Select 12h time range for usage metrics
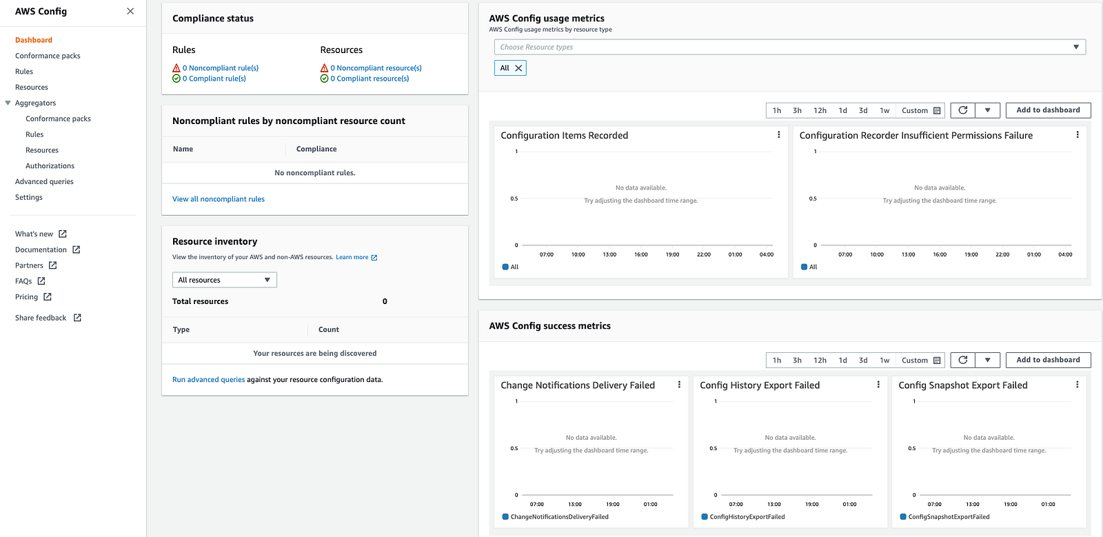The image size is (1103, 537). [820, 110]
